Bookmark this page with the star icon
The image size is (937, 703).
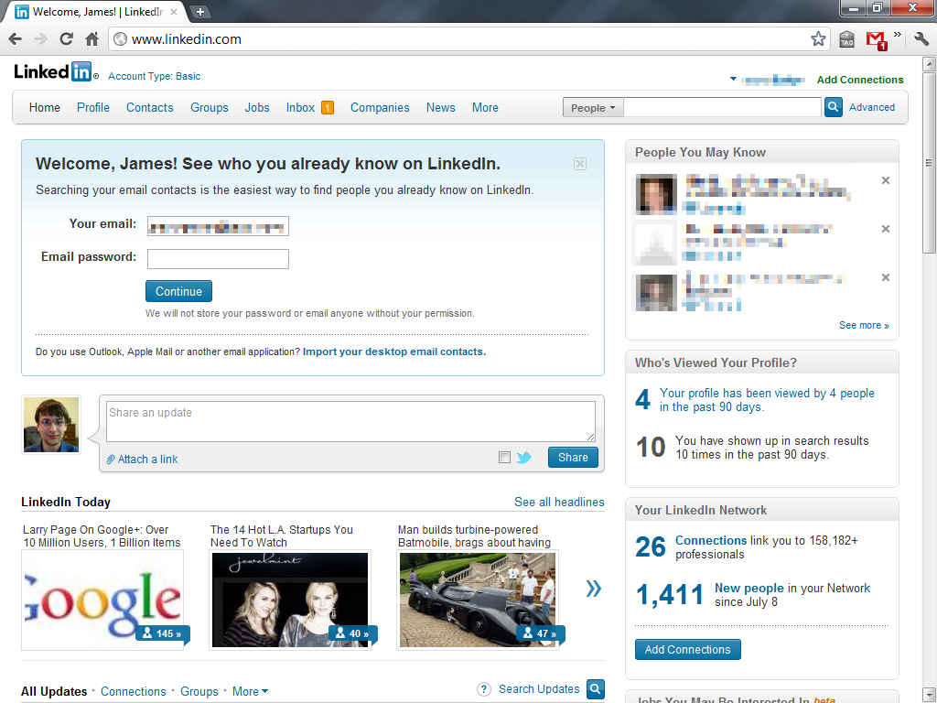pyautogui.click(x=818, y=39)
